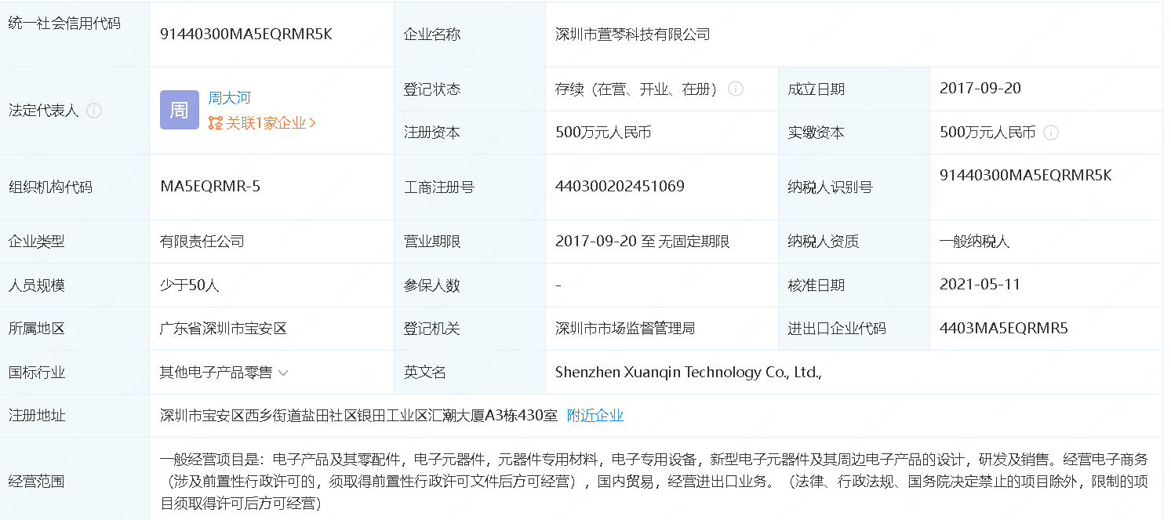Click registration authority 深圳市市场监督管理局
Screen dimensions: 1171x520
(625, 329)
